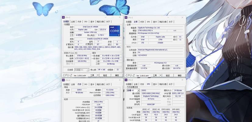Open 测试分数 tab in the mainboard window
Image resolution: width=252 pixels, height=122 pixels.
[x=163, y=22]
